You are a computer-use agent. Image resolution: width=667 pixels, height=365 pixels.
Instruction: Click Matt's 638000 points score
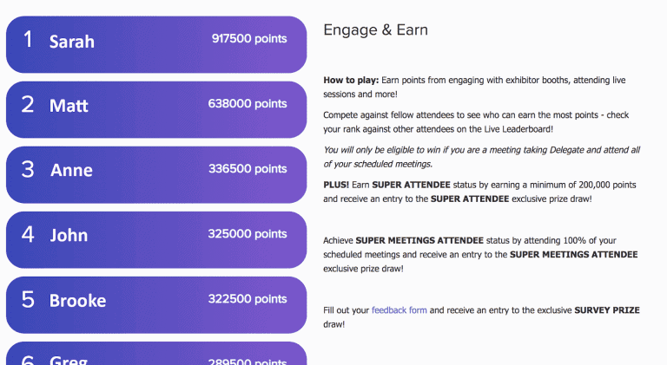click(247, 104)
